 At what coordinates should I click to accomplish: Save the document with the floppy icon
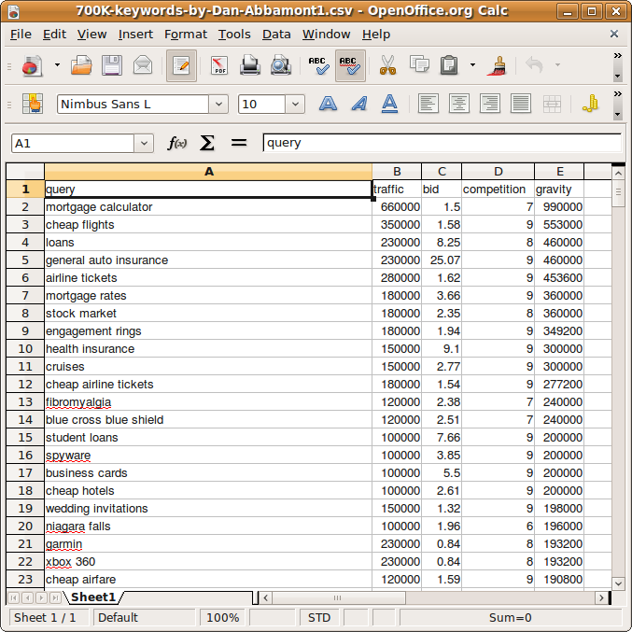point(112,65)
